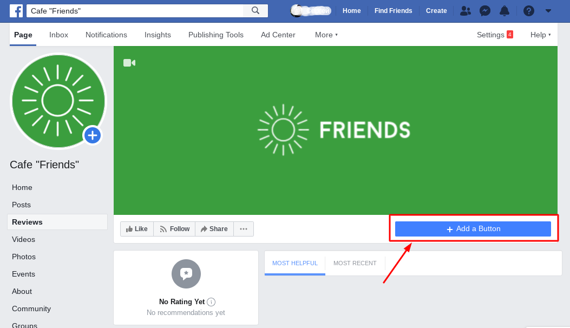Open the three-dots more options button
The width and height of the screenshot is (570, 328).
tap(244, 229)
